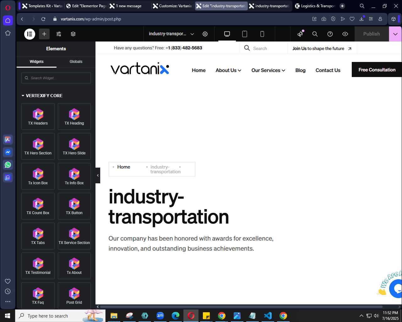Switch to Templates Kit browser tab
This screenshot has height=322, width=402.
coord(43,6)
